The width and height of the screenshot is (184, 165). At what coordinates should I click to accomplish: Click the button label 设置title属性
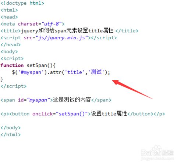click(109, 114)
